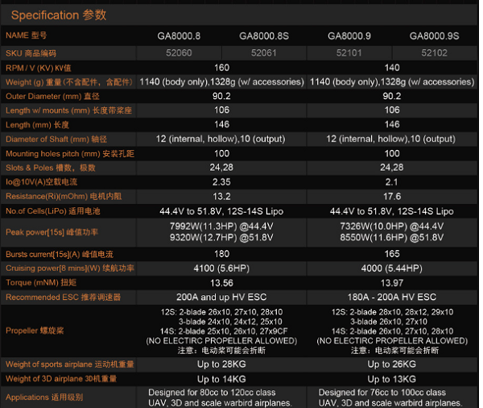Viewport: 483px width, 408px height.
Task: Click 'Up to 14KG'
Action: (221, 379)
